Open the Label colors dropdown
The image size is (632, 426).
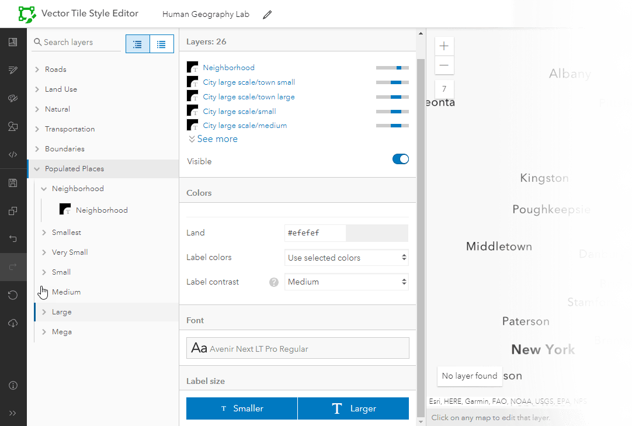[346, 258]
